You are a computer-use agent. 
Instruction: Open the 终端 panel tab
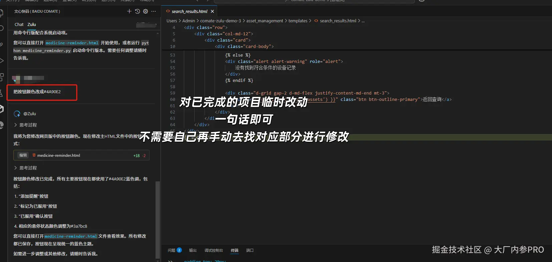click(x=235, y=250)
